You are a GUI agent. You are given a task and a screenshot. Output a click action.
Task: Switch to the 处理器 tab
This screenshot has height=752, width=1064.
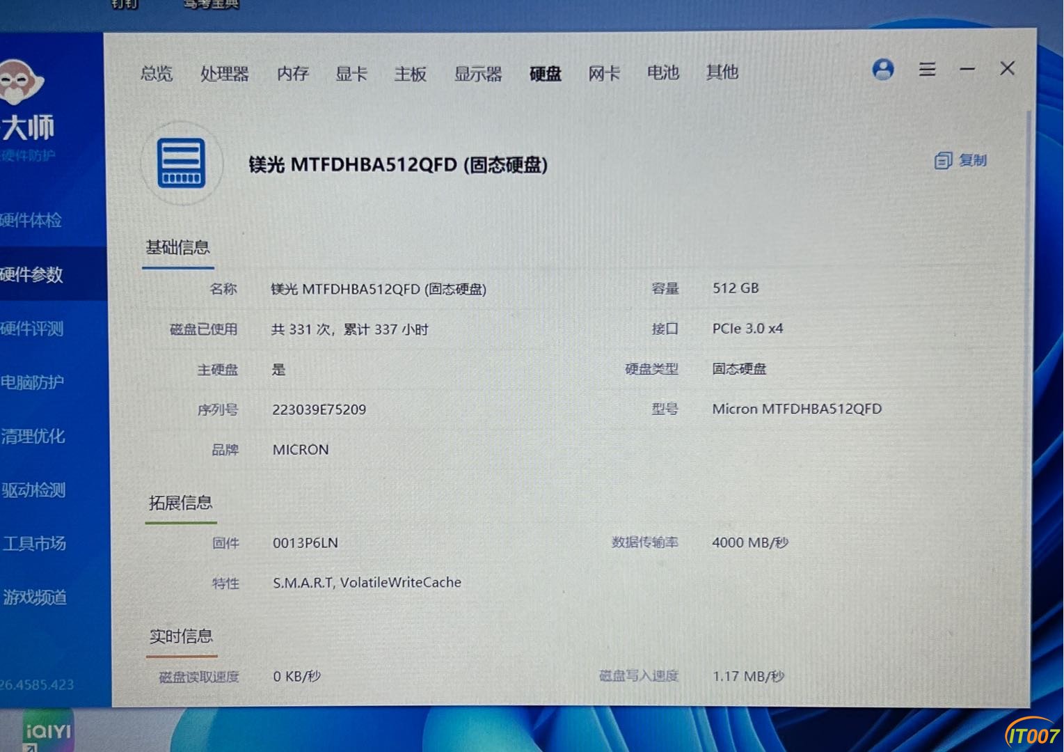click(x=224, y=74)
